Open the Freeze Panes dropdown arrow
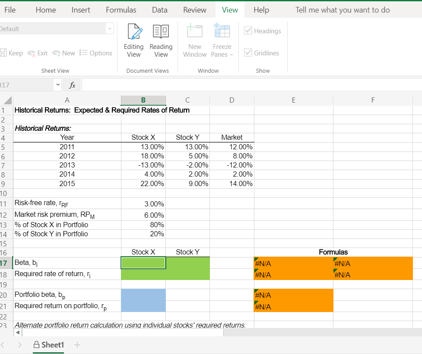 click(233, 55)
